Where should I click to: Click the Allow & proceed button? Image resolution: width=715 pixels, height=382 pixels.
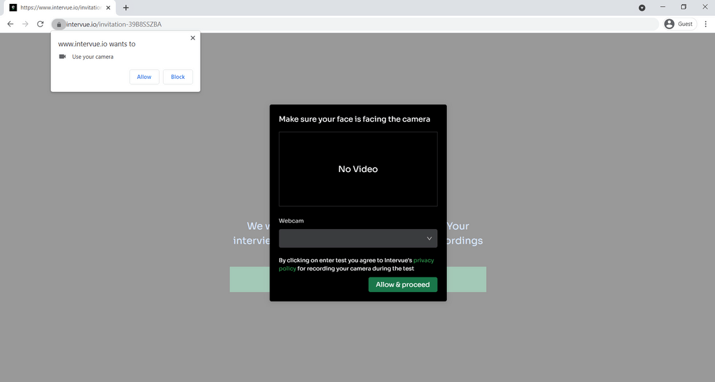point(403,284)
